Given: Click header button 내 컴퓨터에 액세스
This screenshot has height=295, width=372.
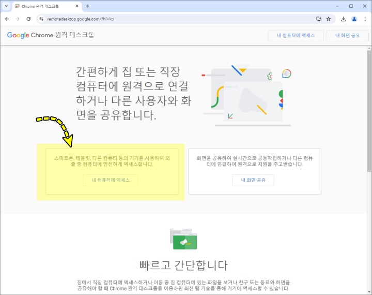Looking at the screenshot, I should coord(296,35).
